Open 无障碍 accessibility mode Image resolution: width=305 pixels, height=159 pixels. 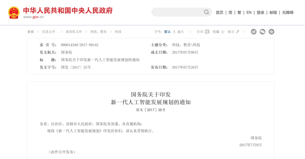tap(288, 12)
